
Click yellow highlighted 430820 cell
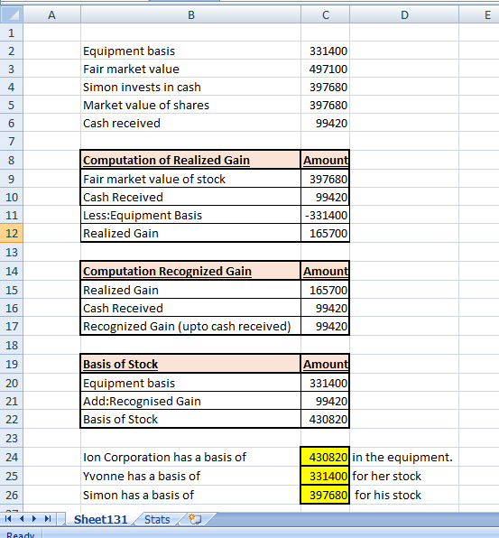point(325,457)
